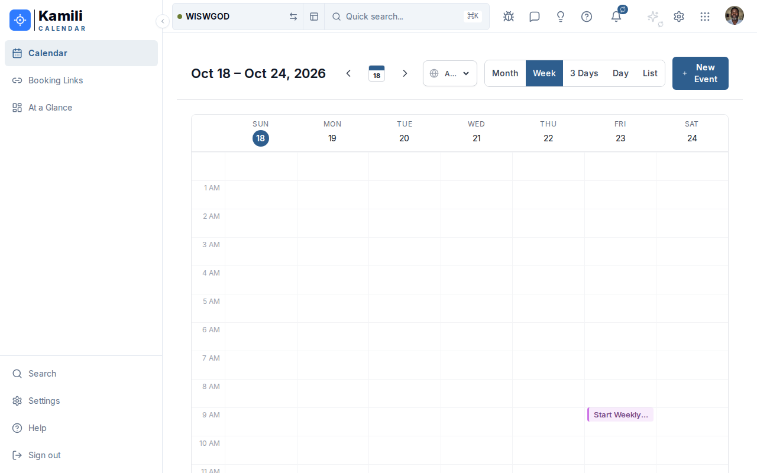This screenshot has width=757, height=473.
Task: Open Booking Links in the sidebar
Action: click(x=81, y=80)
